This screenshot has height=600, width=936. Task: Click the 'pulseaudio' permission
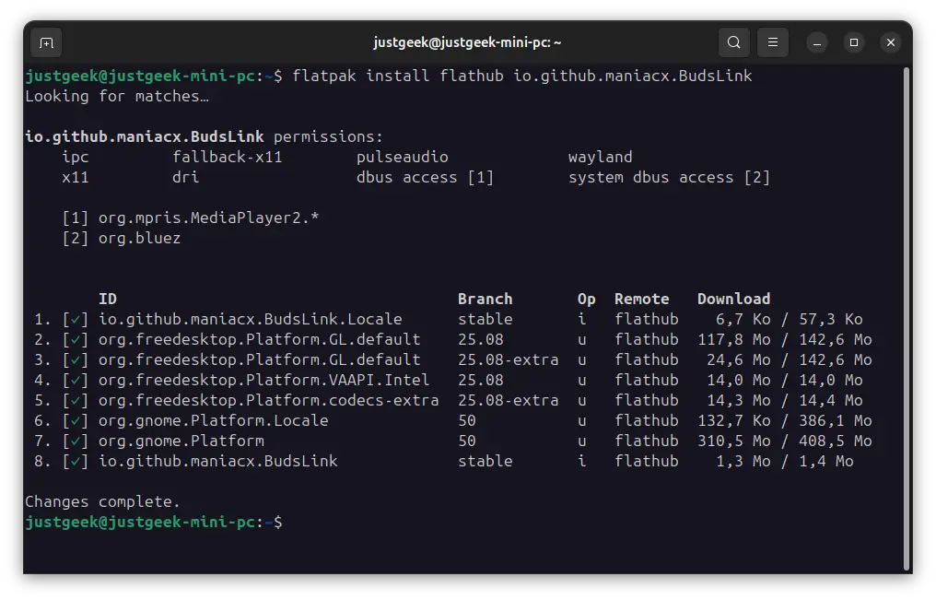403,157
